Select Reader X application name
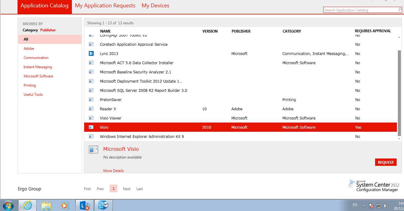This screenshot has width=404, height=211. 108,109
